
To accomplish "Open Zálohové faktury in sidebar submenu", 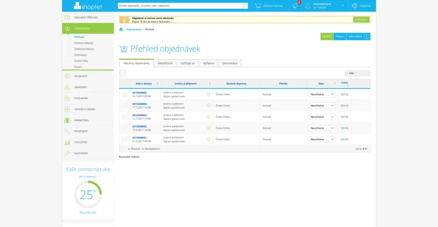I will 84,49.
